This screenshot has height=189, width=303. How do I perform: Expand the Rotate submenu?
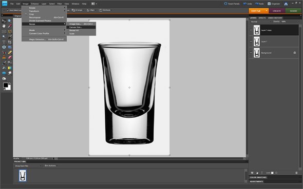point(44,8)
